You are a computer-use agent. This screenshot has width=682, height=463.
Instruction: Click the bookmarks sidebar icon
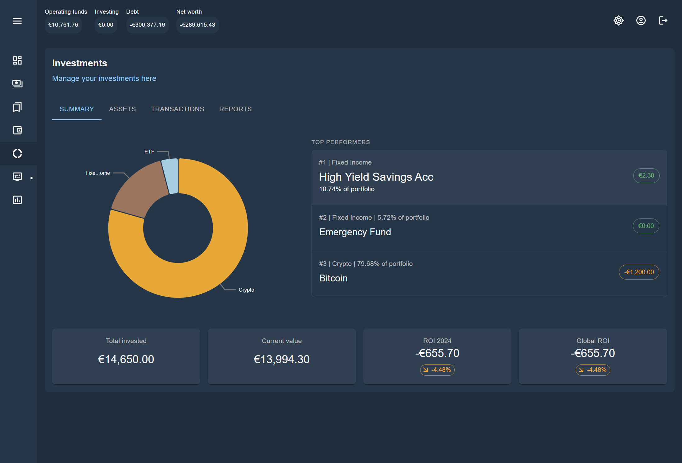(x=17, y=107)
